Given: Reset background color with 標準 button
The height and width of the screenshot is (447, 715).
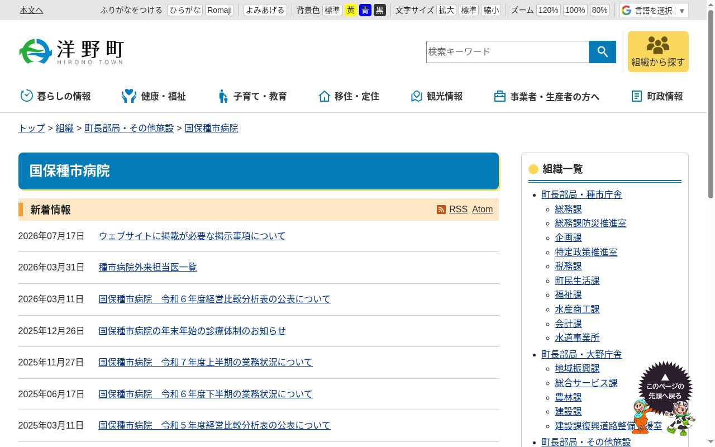Looking at the screenshot, I should pos(332,10).
